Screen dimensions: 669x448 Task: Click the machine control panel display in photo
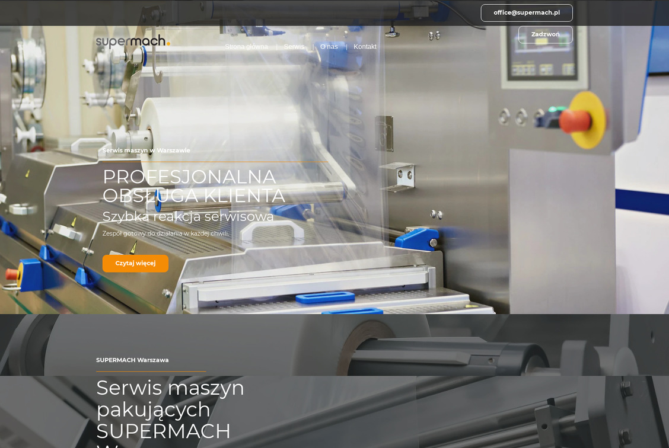541,50
